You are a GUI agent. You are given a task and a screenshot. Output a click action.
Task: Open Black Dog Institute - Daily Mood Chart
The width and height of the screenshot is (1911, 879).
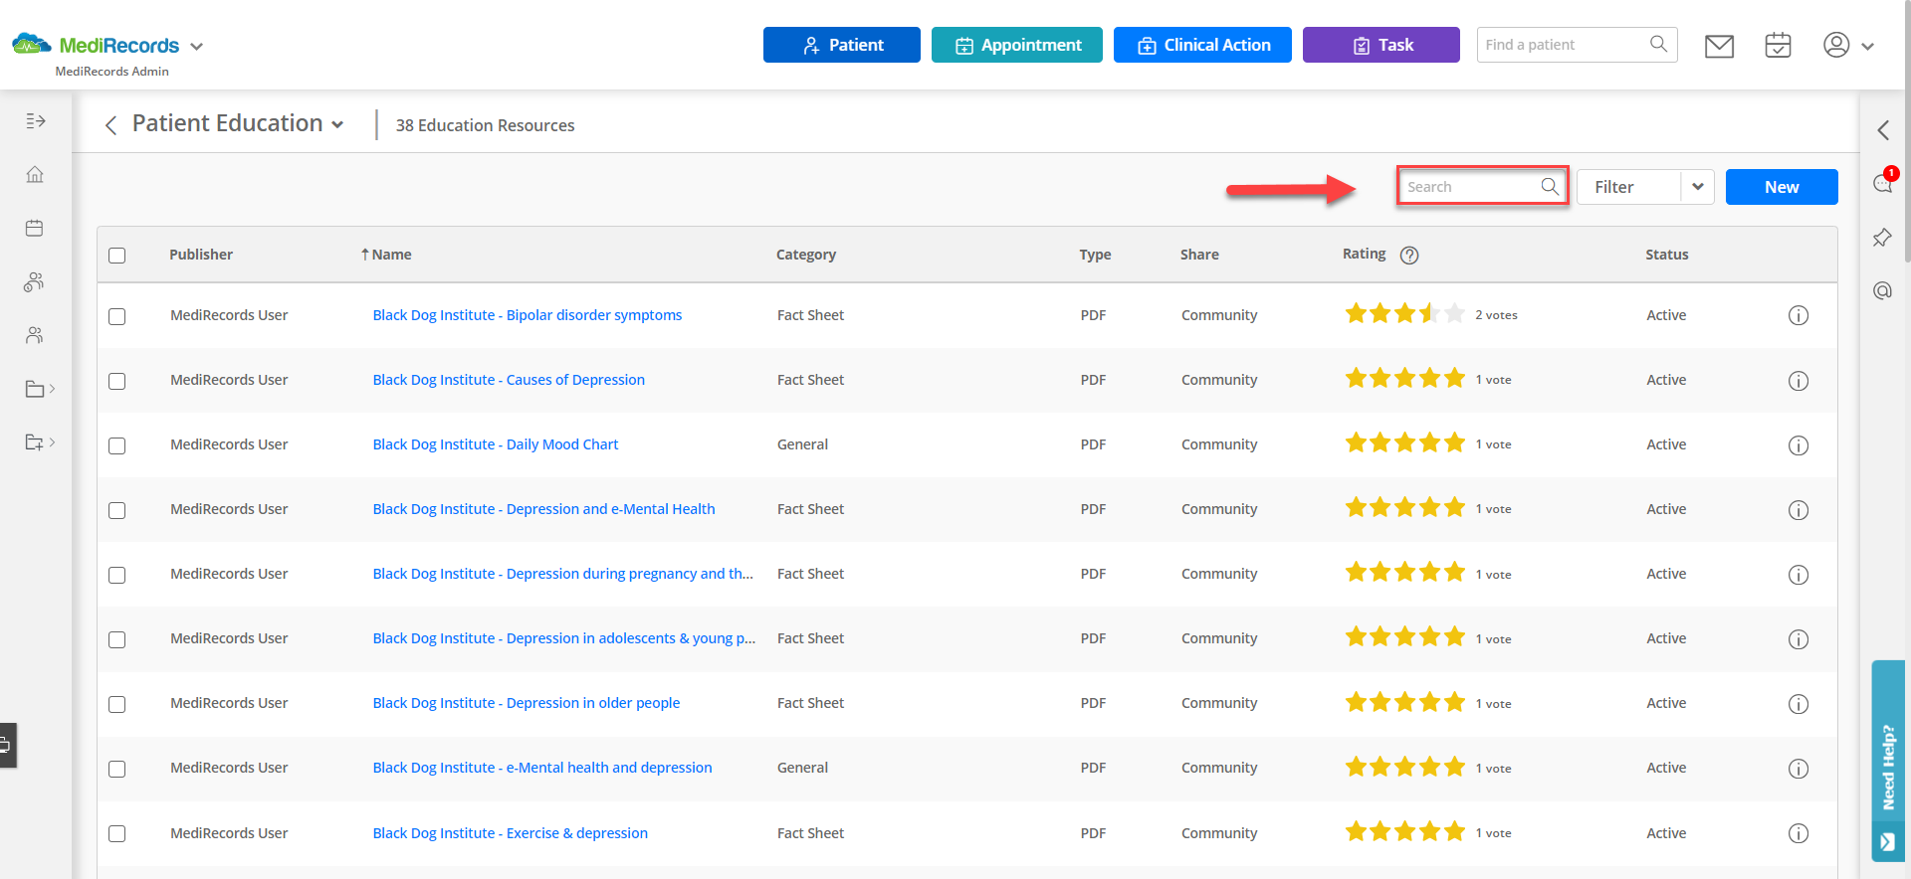[496, 444]
